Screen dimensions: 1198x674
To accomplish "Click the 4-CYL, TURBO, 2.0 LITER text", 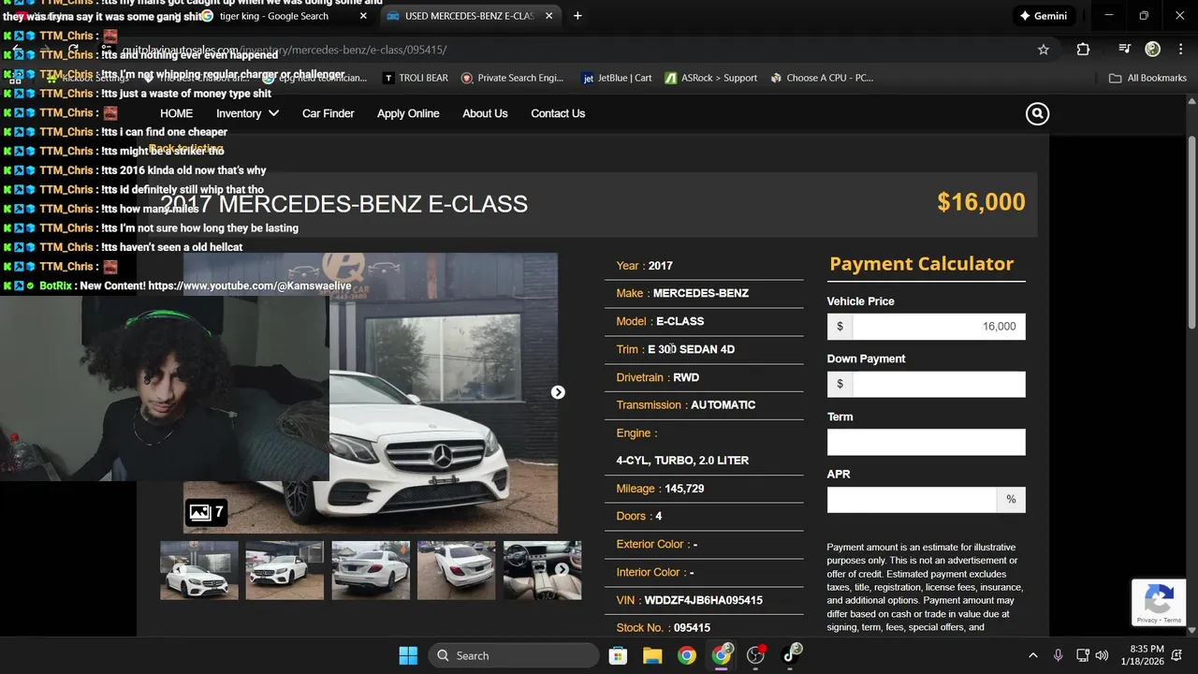I will pos(682,461).
